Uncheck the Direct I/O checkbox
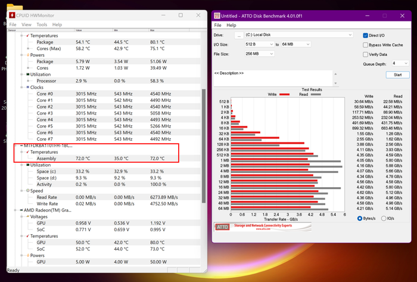The width and height of the screenshot is (417, 282). [365, 36]
